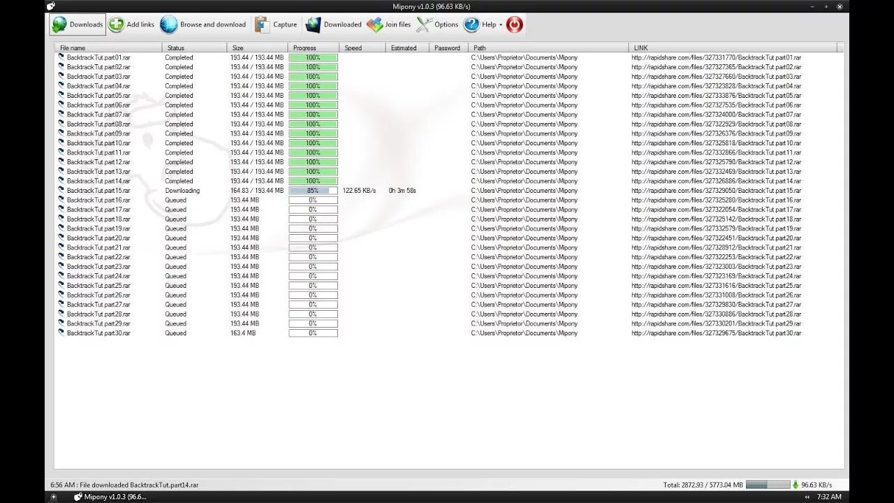Click the Path column header
Image resolution: width=894 pixels, height=503 pixels.
(548, 48)
